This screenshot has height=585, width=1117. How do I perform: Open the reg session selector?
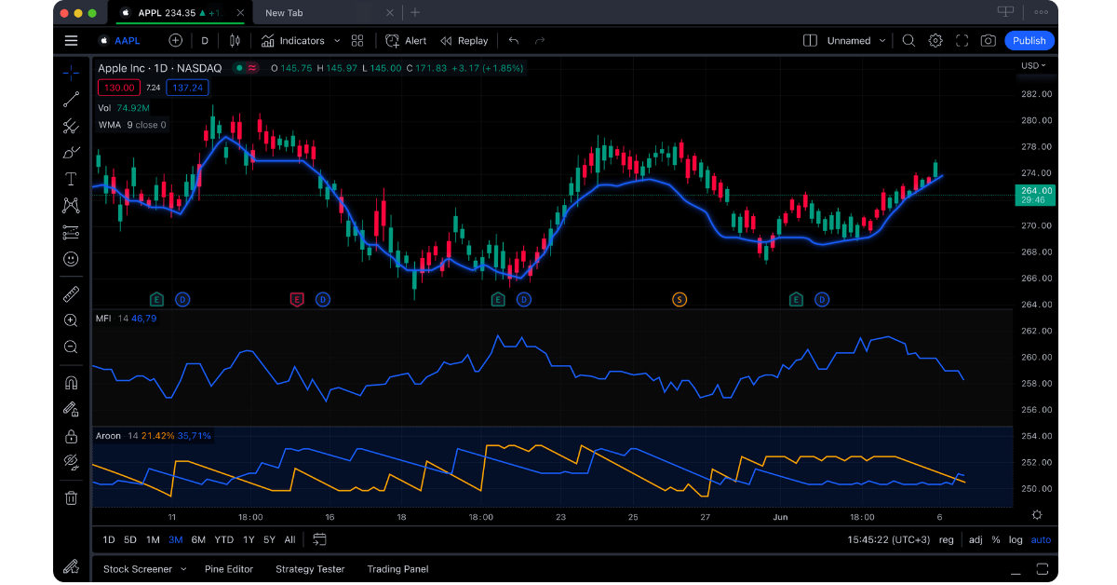946,539
